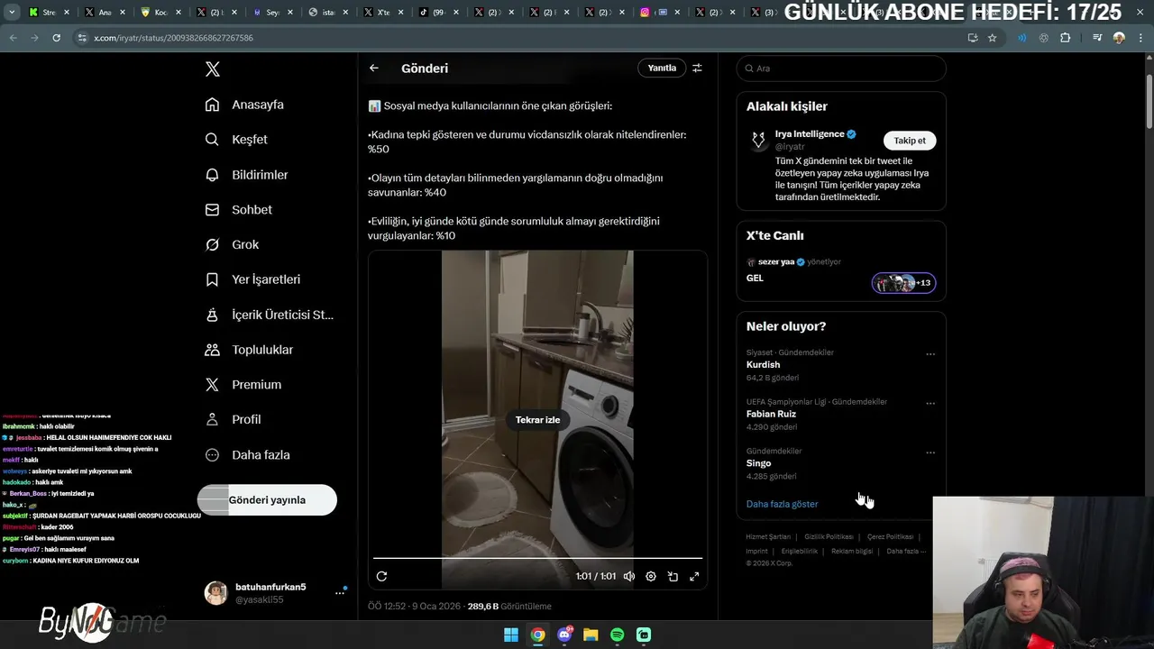Go back with the Gönderi back arrow
Viewport: 1154px width, 649px height.
(374, 69)
